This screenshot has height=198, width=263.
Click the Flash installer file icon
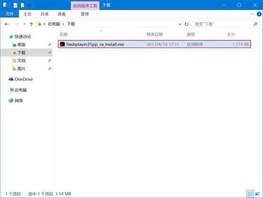pyautogui.click(x=62, y=44)
